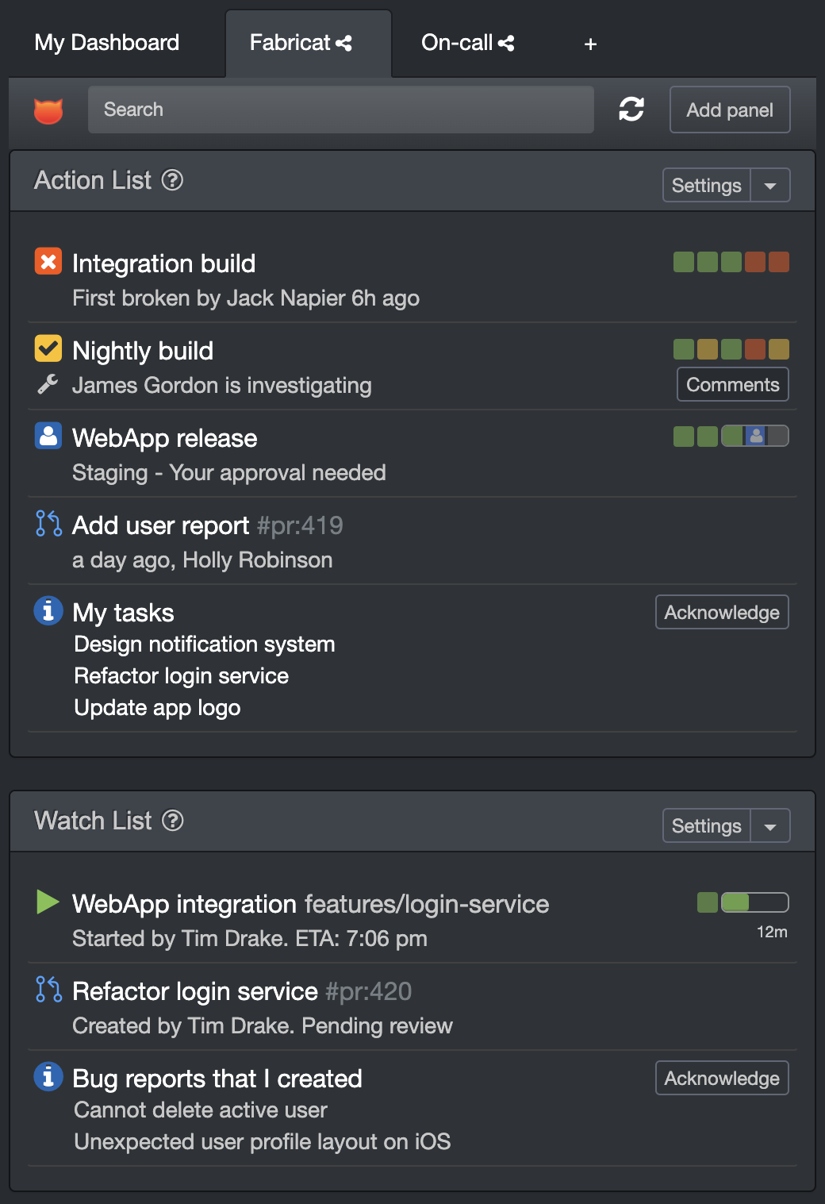Viewport: 825px width, 1204px height.
Task: Open the Action List help icon
Action: point(172,180)
